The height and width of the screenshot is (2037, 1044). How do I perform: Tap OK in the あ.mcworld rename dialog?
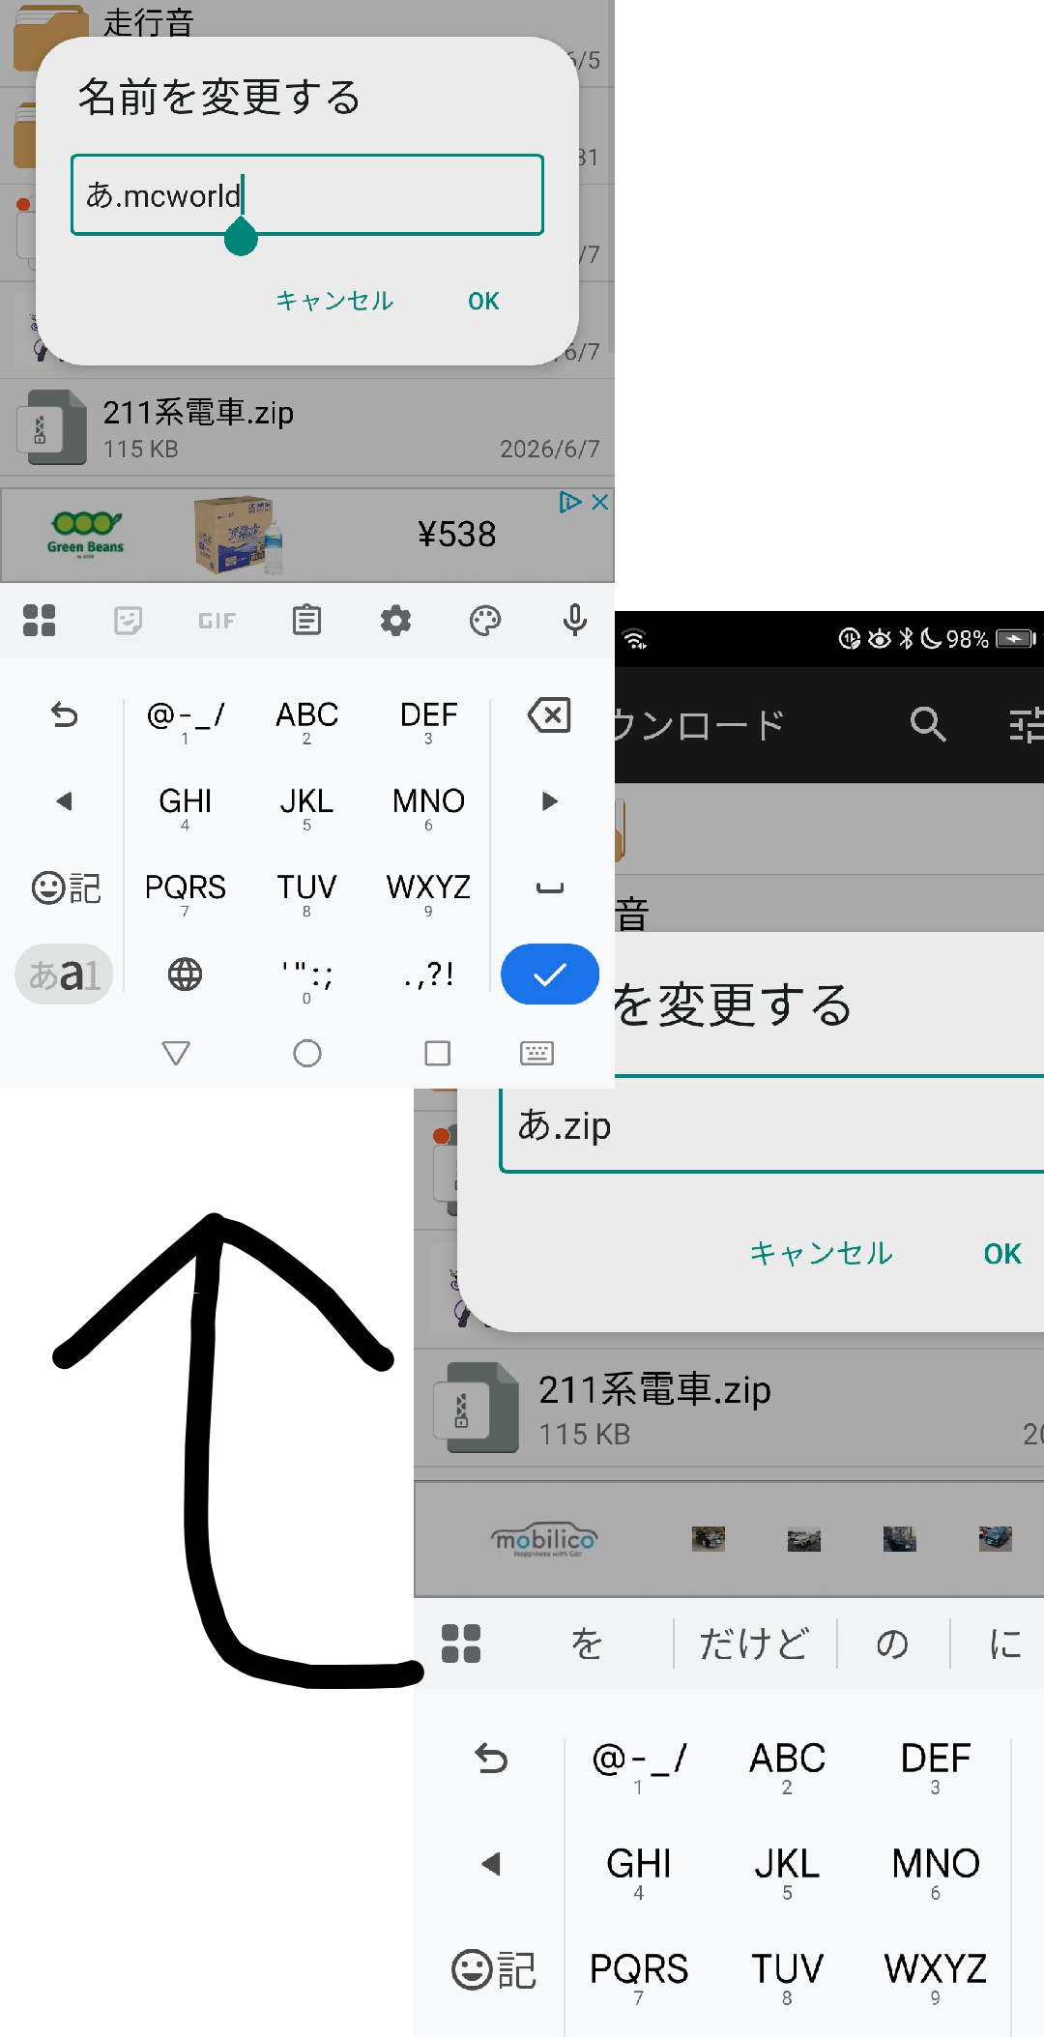[483, 301]
